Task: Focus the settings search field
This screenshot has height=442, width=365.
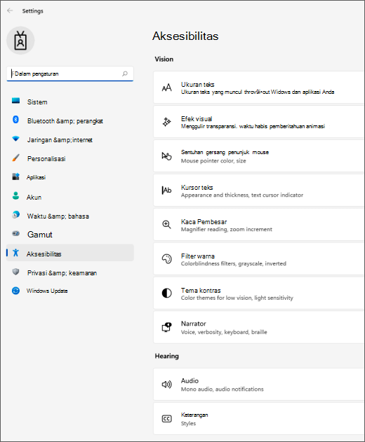Action: (70, 74)
